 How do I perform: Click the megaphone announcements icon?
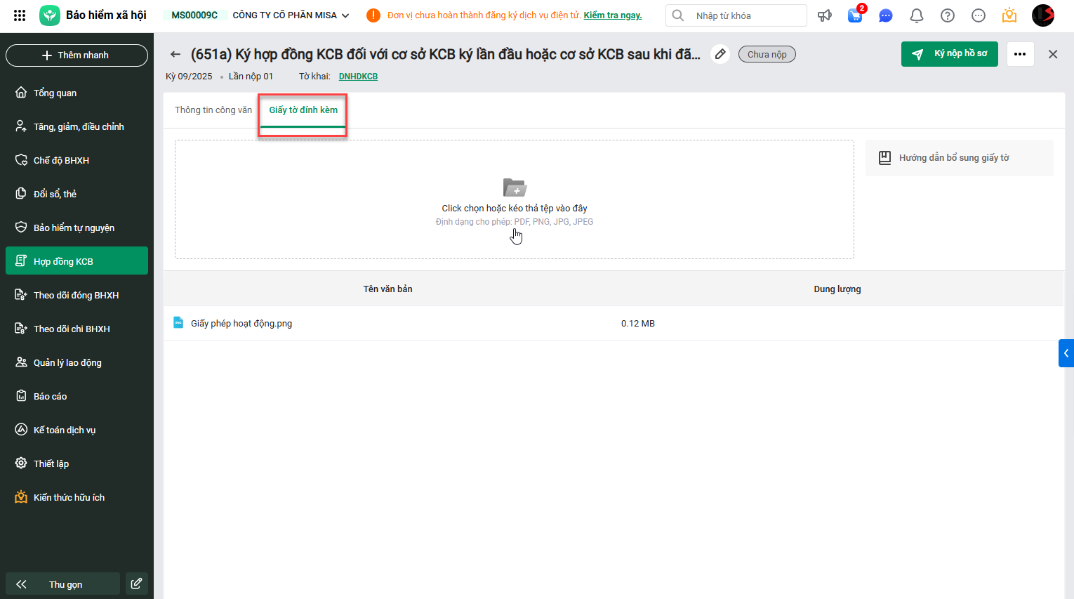(x=825, y=15)
